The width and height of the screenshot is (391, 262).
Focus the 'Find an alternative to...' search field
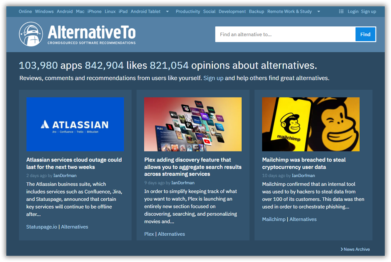285,34
